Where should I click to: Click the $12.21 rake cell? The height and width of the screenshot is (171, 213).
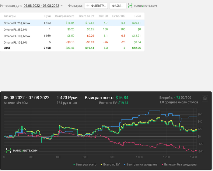coord(137,36)
